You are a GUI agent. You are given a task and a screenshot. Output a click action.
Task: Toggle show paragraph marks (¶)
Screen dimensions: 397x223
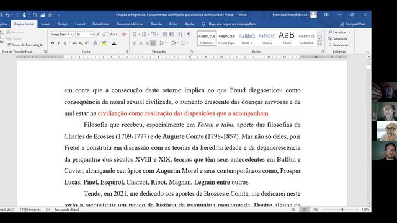(189, 35)
